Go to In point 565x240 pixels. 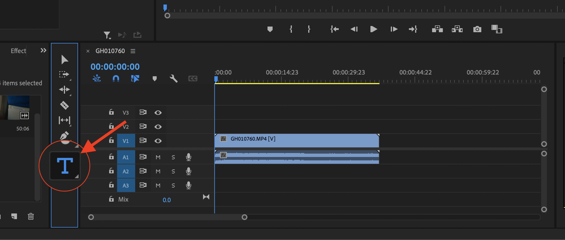(x=335, y=29)
